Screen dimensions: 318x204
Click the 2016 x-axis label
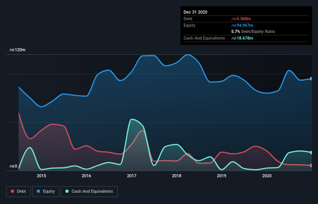click(x=86, y=176)
